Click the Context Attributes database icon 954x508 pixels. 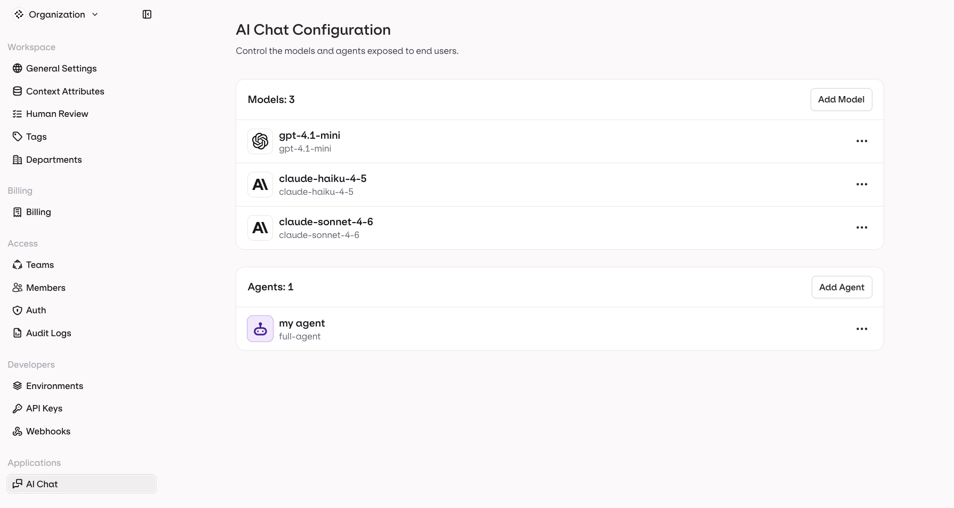click(18, 91)
